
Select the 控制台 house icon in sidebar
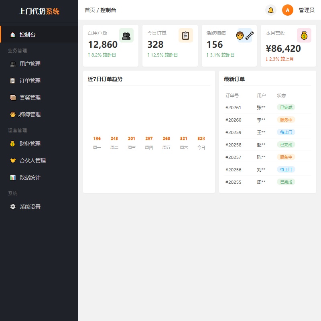click(x=13, y=35)
